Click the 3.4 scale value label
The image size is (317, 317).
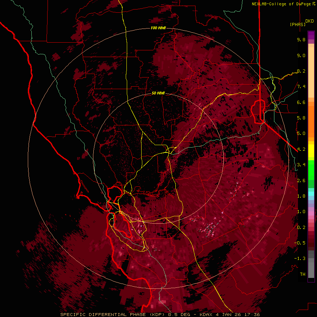click(301, 165)
